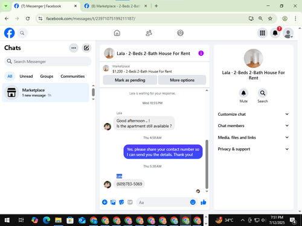Select the Groups chats filter

(x=47, y=77)
